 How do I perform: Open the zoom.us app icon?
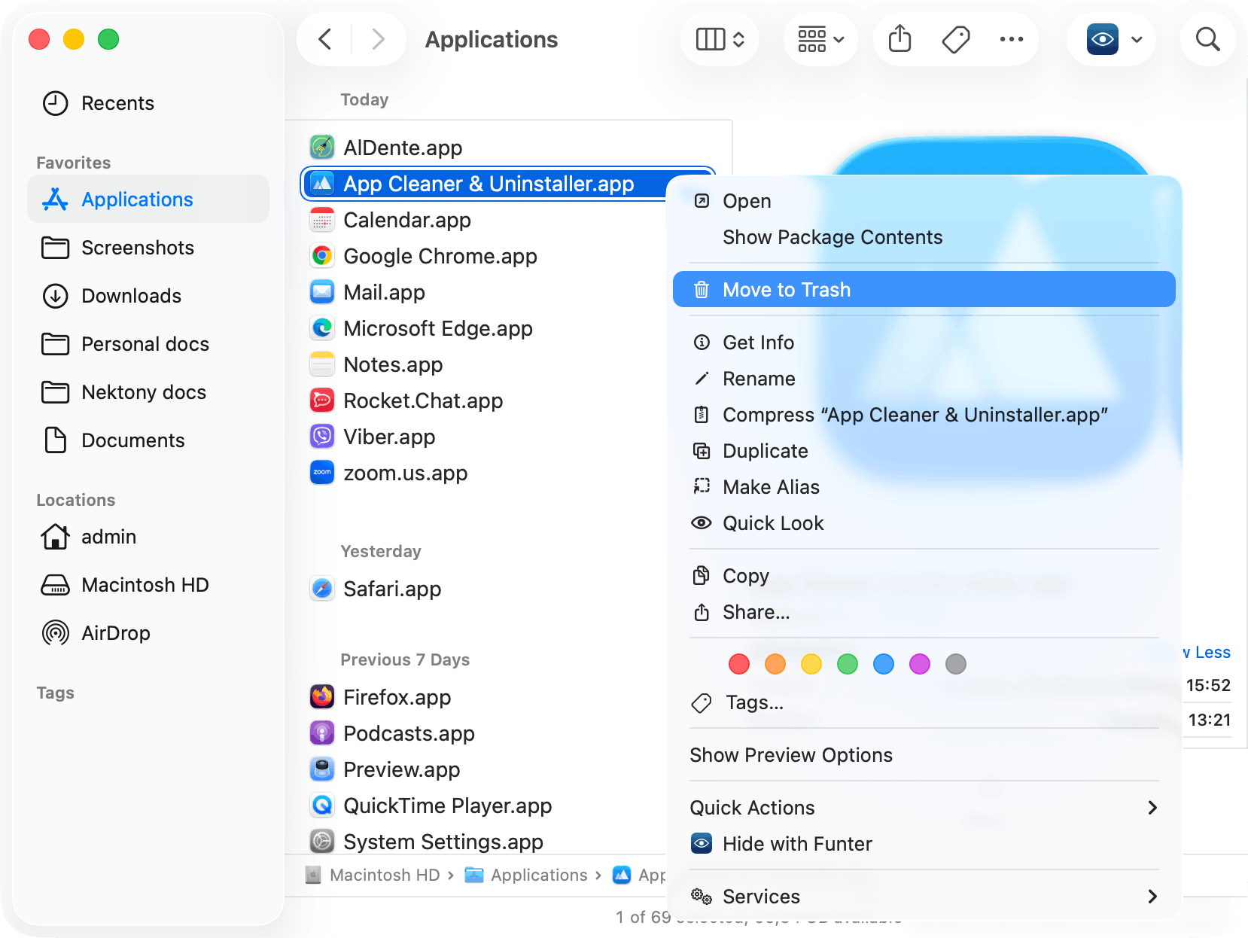tap(322, 473)
